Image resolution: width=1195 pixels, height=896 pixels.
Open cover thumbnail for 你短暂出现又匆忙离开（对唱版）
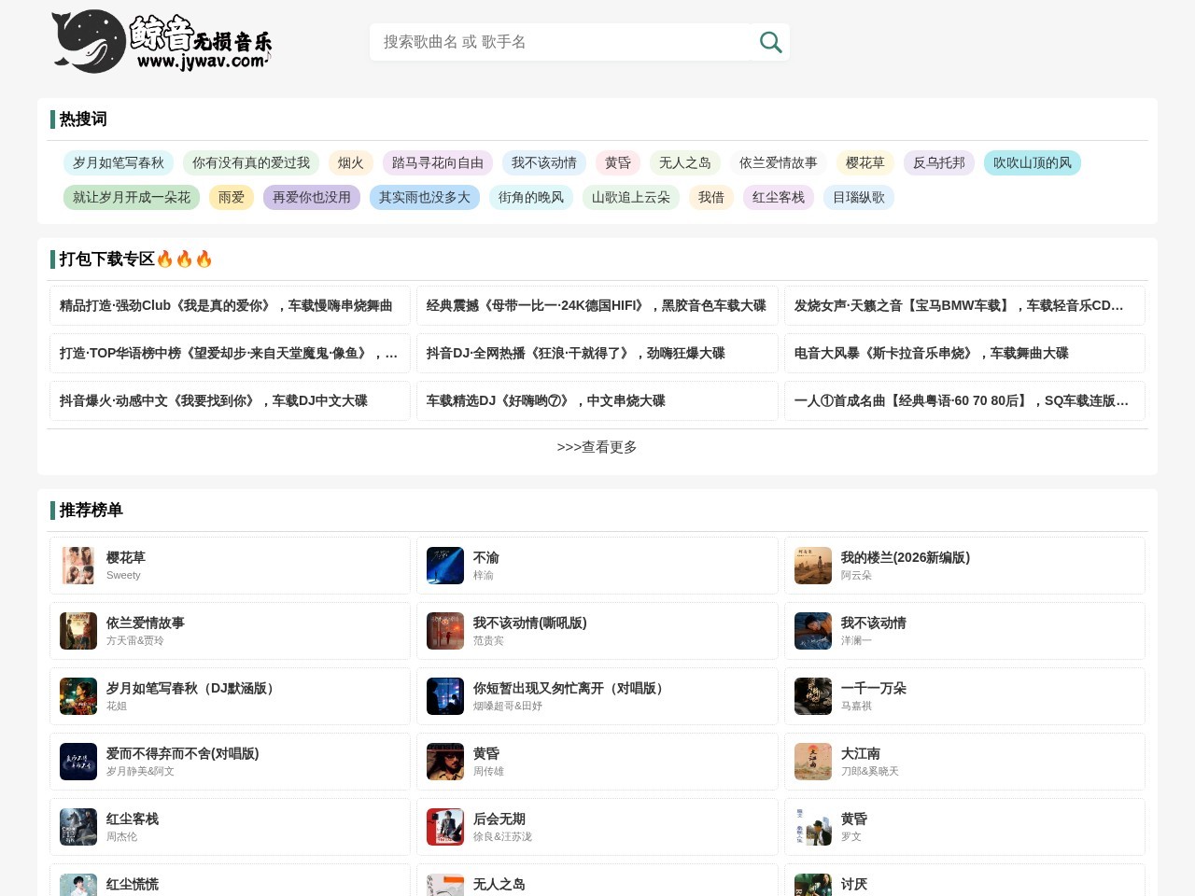[x=445, y=696]
